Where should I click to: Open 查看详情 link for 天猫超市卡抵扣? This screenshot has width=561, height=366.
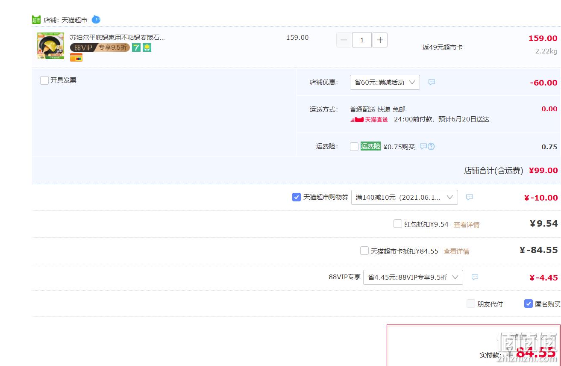point(456,251)
